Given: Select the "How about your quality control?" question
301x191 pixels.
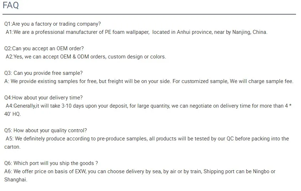Looking at the screenshot, I should click(x=46, y=130).
